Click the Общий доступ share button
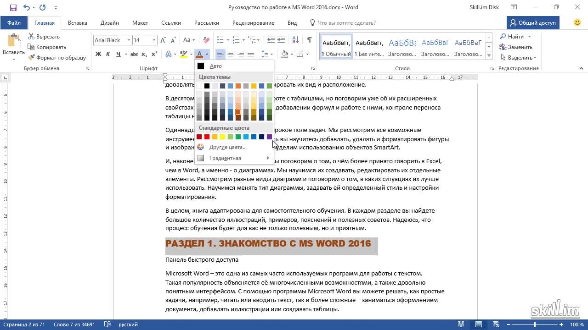Image resolution: width=588 pixels, height=330 pixels. coord(532,23)
